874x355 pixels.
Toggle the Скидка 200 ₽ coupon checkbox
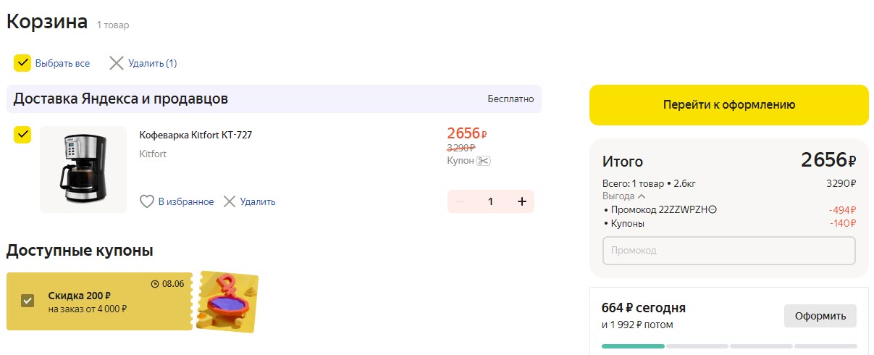pyautogui.click(x=28, y=301)
